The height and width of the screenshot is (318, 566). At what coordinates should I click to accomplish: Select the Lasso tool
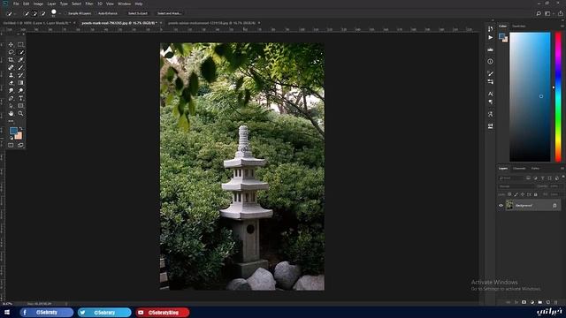[x=11, y=52]
